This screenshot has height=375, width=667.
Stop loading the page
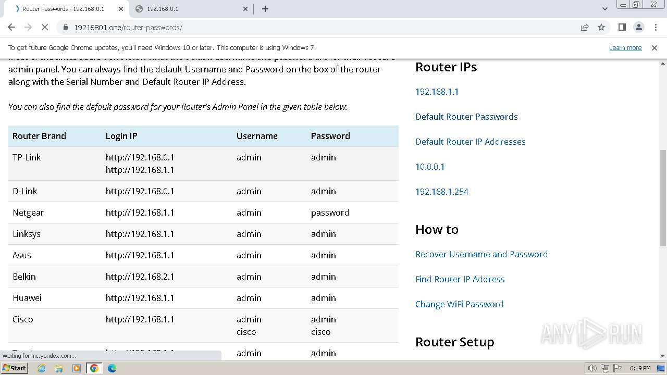tap(45, 27)
